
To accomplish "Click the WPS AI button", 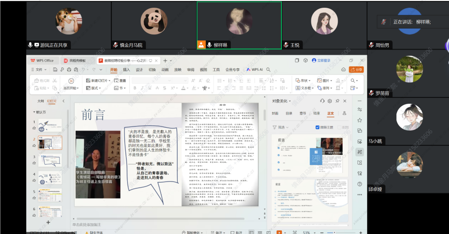I will click(255, 70).
